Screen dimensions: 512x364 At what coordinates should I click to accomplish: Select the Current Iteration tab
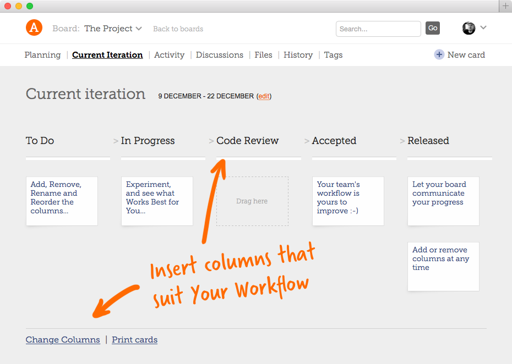click(107, 55)
